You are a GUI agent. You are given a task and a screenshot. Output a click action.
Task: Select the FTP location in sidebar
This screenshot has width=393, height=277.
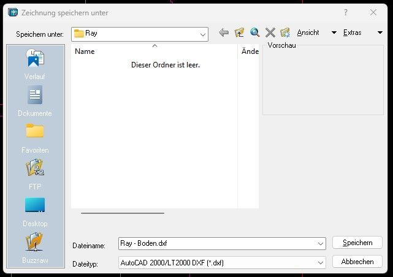point(35,175)
